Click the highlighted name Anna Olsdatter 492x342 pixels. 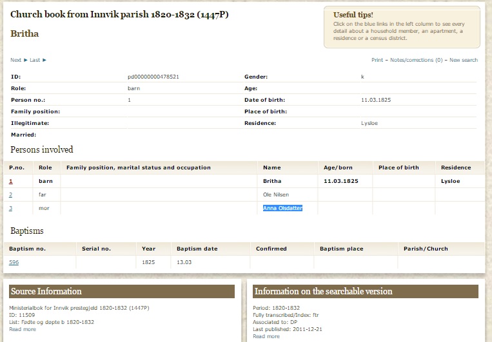(282, 208)
